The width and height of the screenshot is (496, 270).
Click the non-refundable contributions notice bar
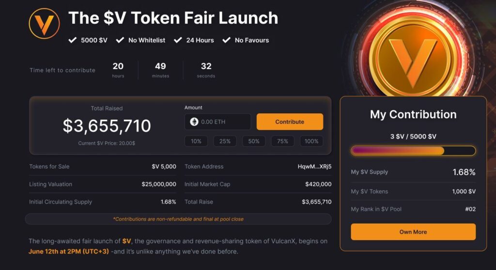click(x=178, y=219)
